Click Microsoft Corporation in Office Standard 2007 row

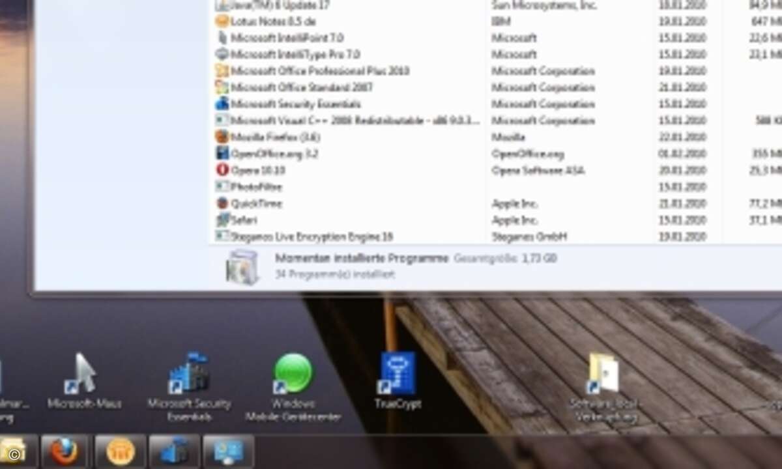pyautogui.click(x=543, y=87)
